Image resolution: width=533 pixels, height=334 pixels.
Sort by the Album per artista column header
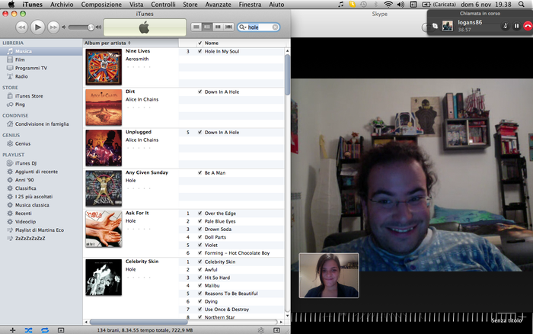point(130,43)
